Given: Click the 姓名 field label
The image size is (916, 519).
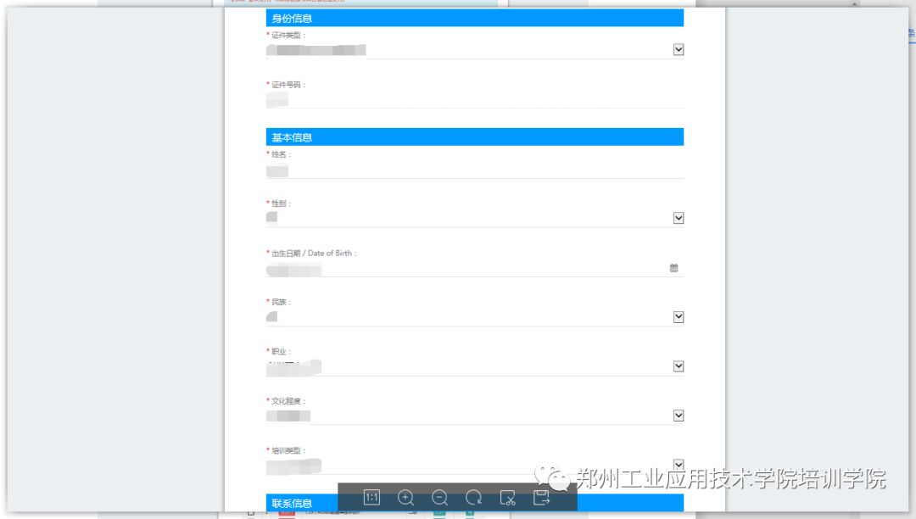Looking at the screenshot, I should pos(279,154).
